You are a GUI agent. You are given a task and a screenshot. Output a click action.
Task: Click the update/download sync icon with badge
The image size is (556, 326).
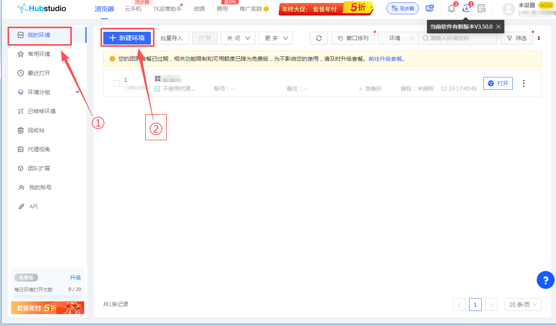click(x=466, y=8)
